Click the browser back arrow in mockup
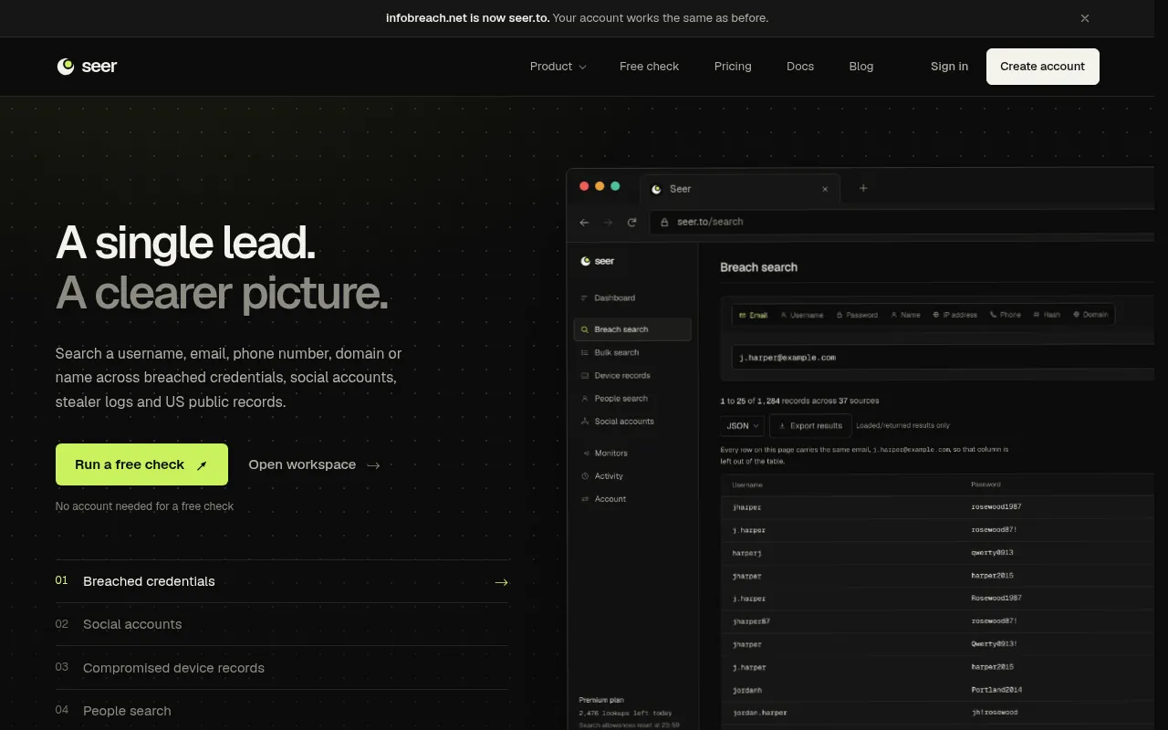 584,222
